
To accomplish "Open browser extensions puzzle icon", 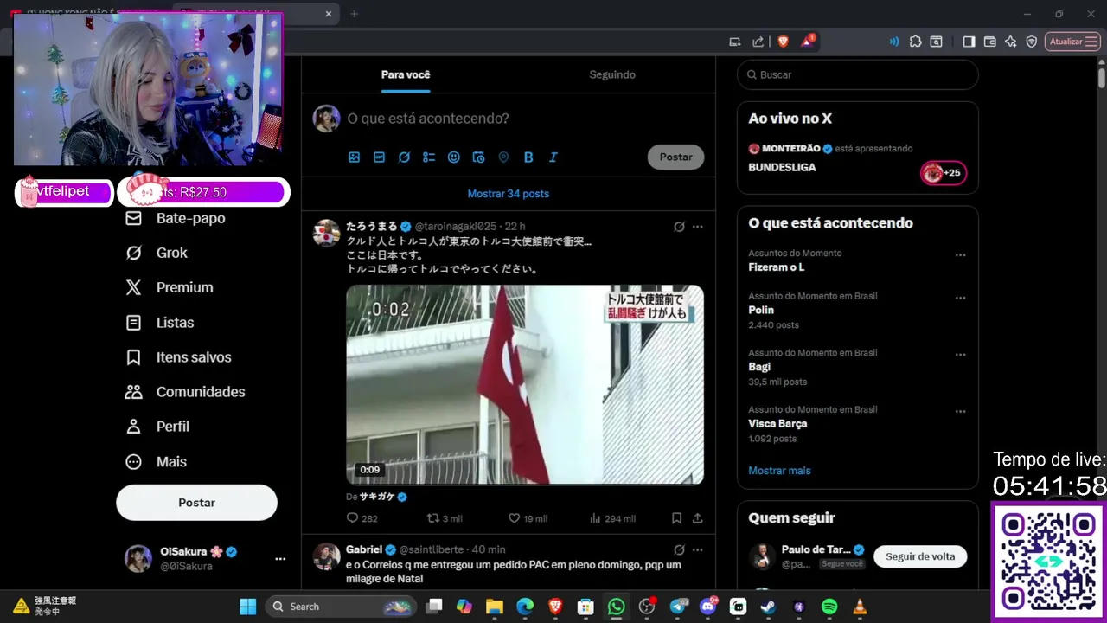I will [915, 42].
